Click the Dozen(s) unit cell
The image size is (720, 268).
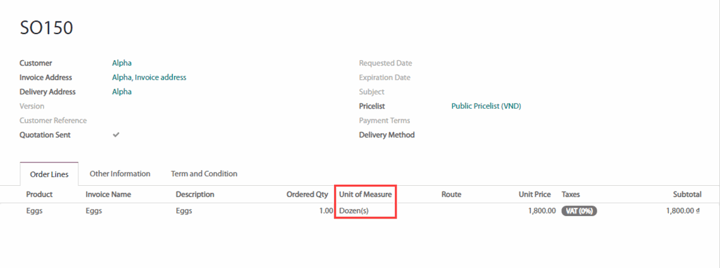tap(354, 211)
